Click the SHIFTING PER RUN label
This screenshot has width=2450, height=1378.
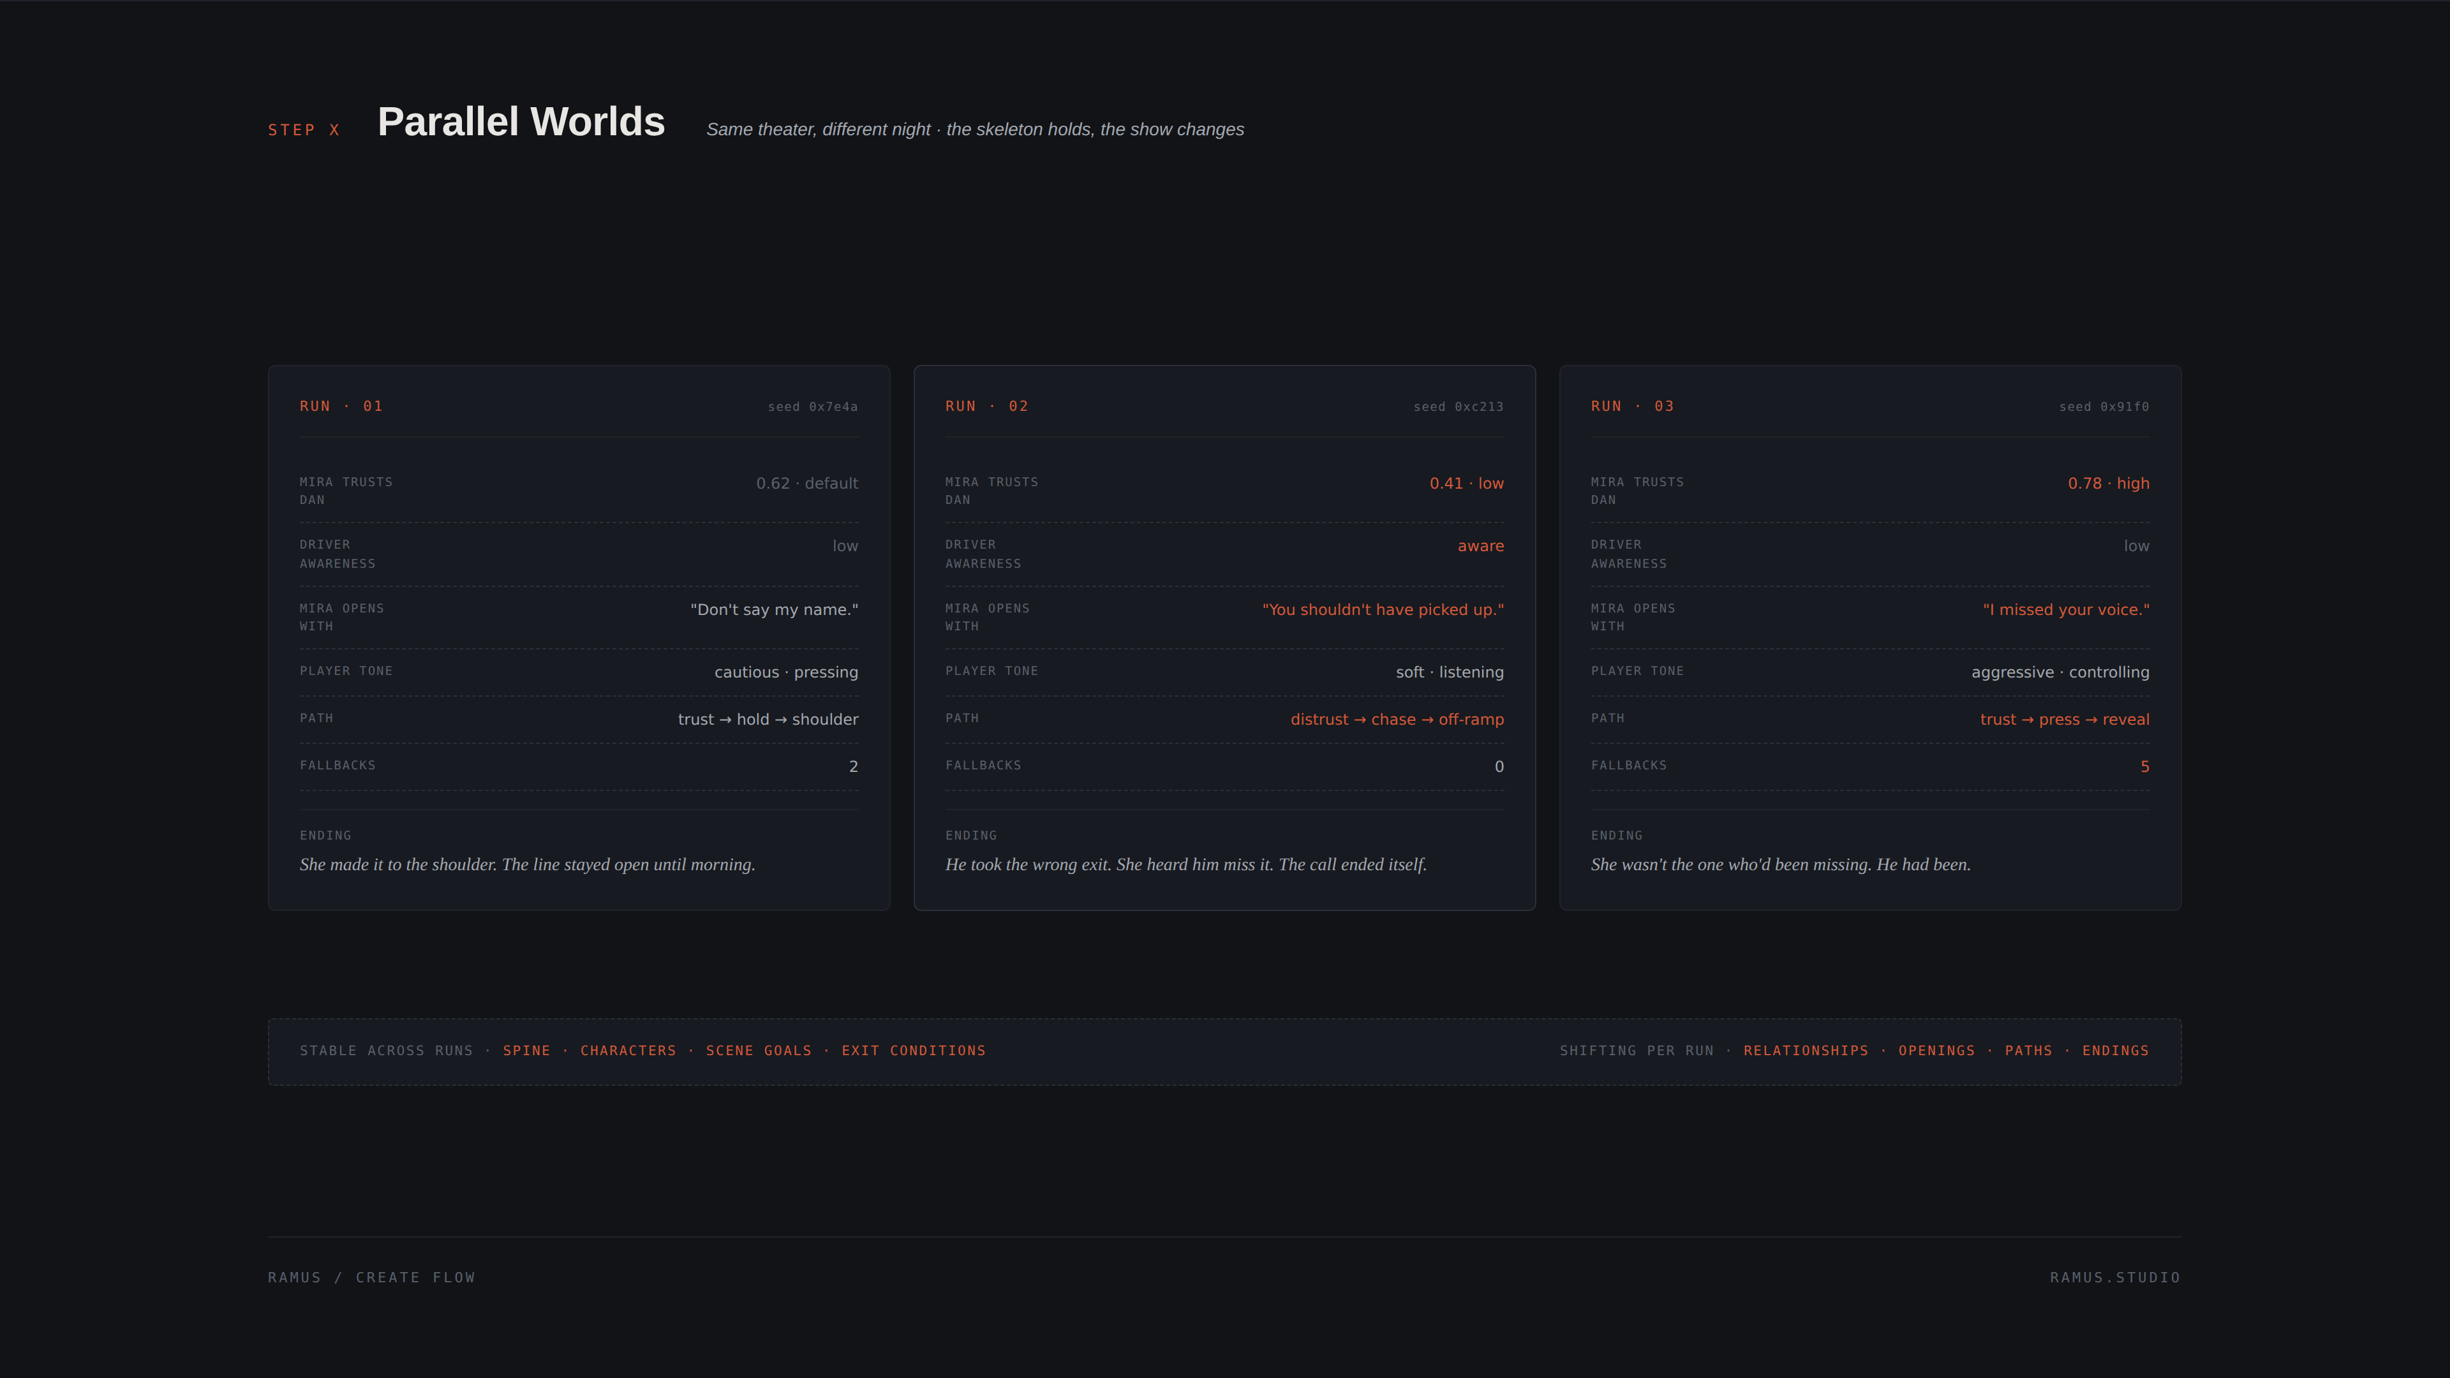coord(1637,1051)
